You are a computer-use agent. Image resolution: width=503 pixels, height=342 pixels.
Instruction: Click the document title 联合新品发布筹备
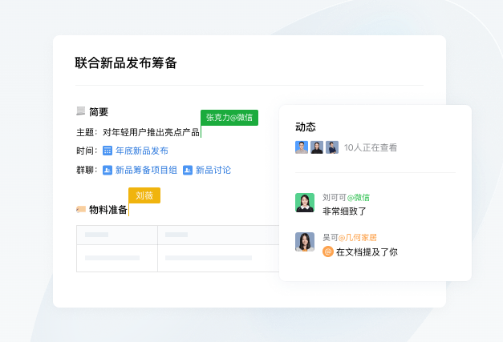tap(126, 62)
